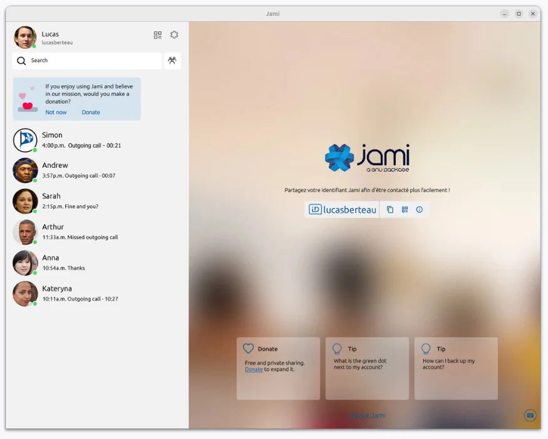Open tip 'What is the green dot'
This screenshot has height=439, width=548.
point(367,368)
